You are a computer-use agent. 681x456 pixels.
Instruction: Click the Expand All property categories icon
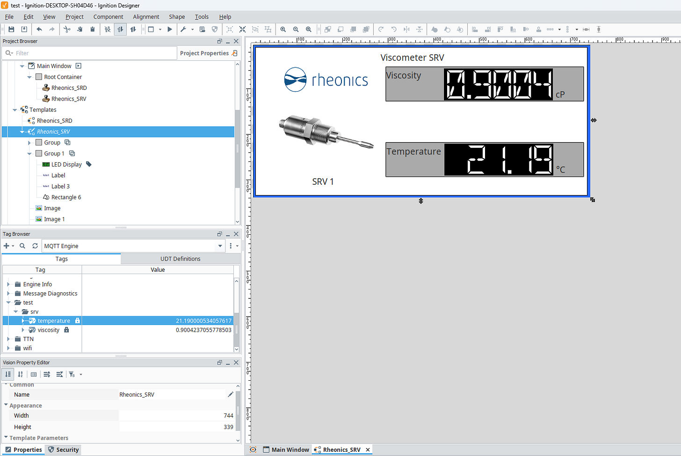(47, 374)
